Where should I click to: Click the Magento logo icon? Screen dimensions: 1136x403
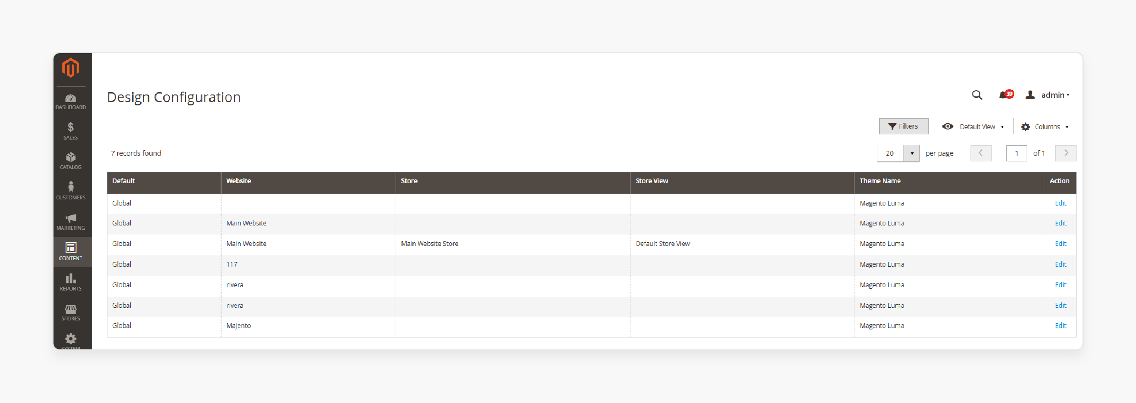(x=70, y=67)
